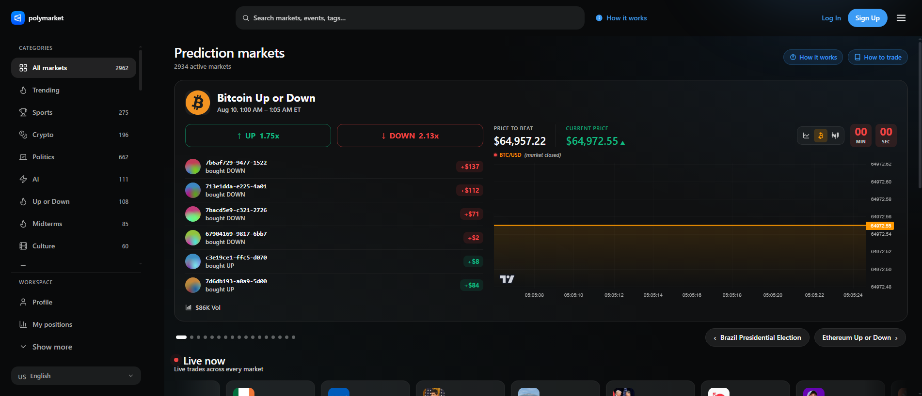Click avatar of trader 7b6af729-9477-1522
The height and width of the screenshot is (396, 922).
[193, 167]
